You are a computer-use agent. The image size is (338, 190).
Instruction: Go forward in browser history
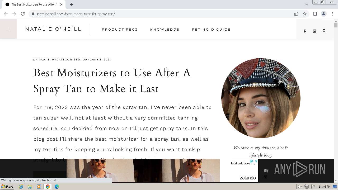tap(14, 14)
